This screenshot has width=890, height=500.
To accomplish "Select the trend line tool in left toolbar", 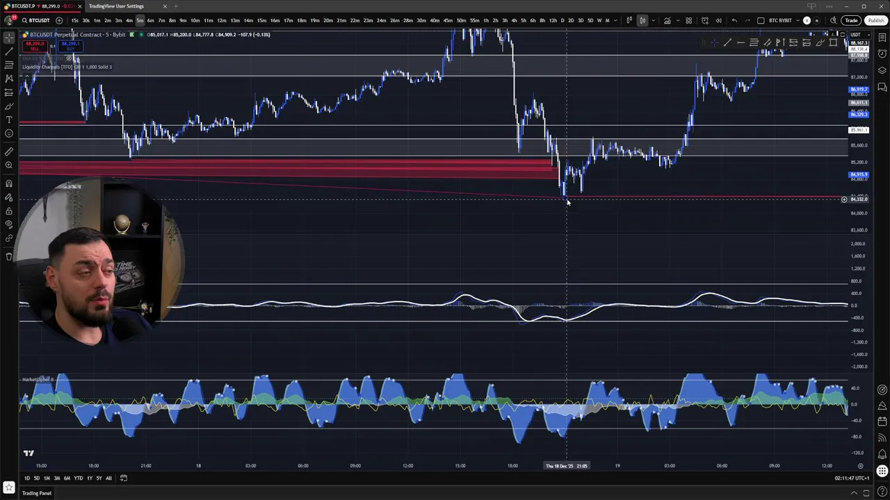I will (x=9, y=51).
